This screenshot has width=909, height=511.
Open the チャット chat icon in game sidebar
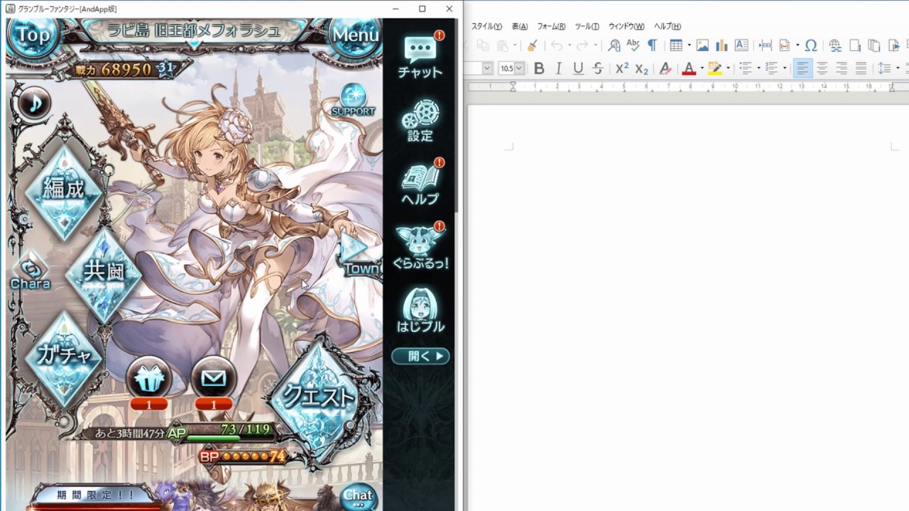tap(420, 55)
